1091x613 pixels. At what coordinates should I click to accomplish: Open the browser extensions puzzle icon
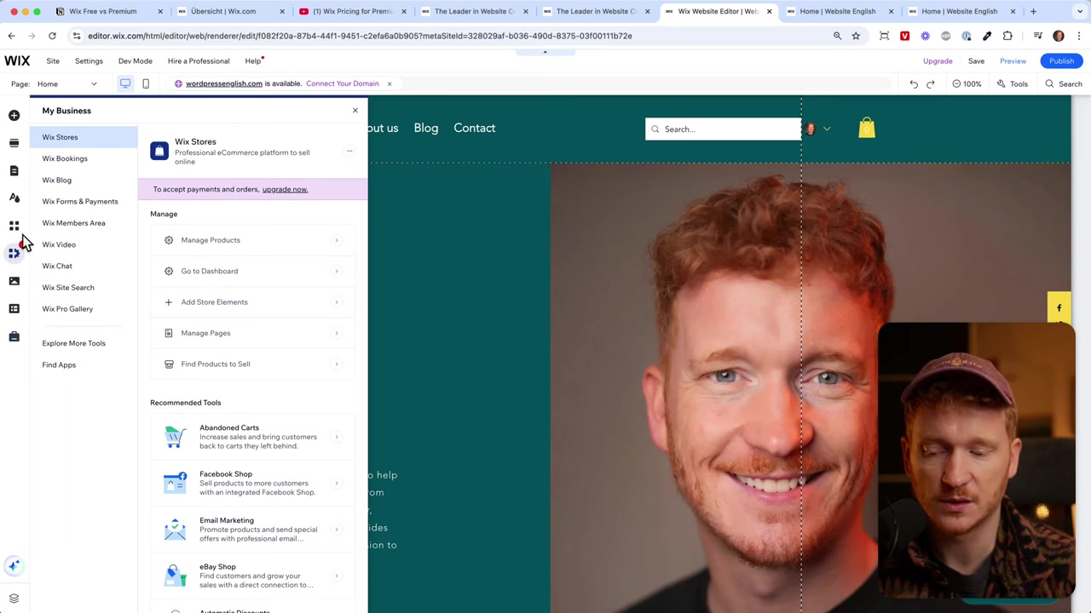point(1007,36)
